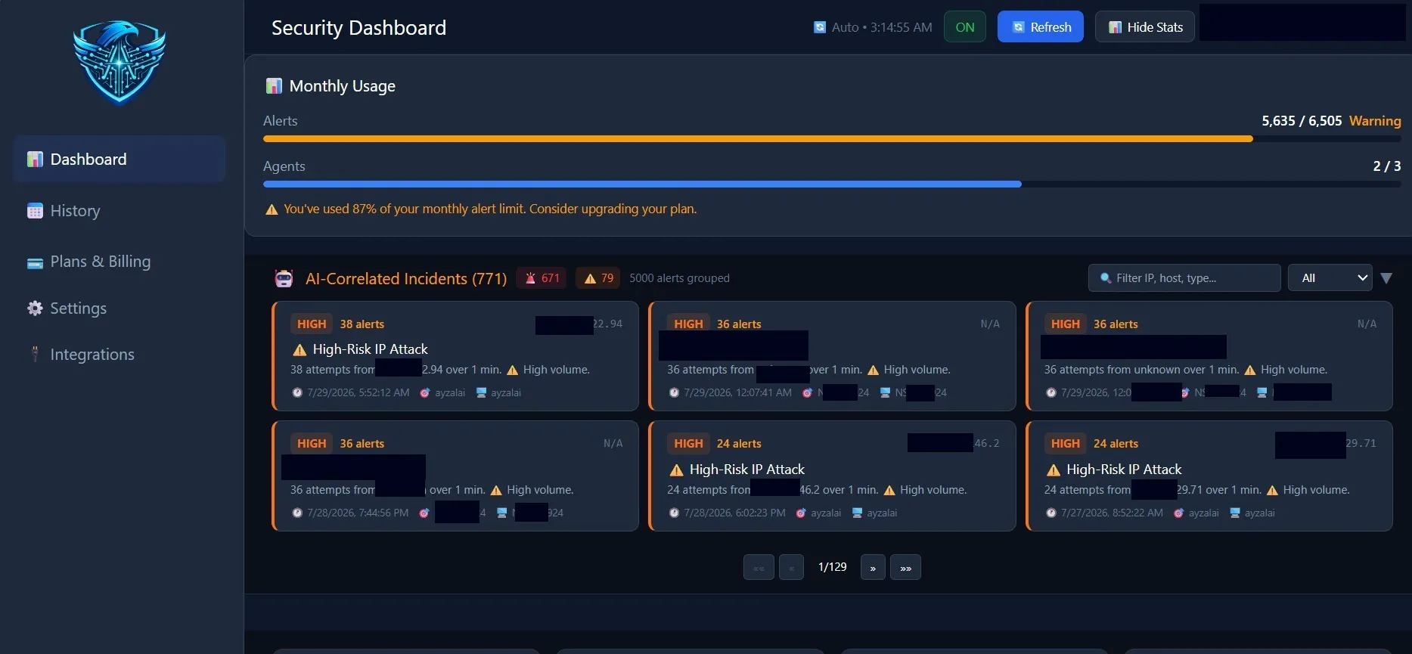Screen dimensions: 1412x654
Task: Click Hide Stats button
Action: pyautogui.click(x=1145, y=27)
